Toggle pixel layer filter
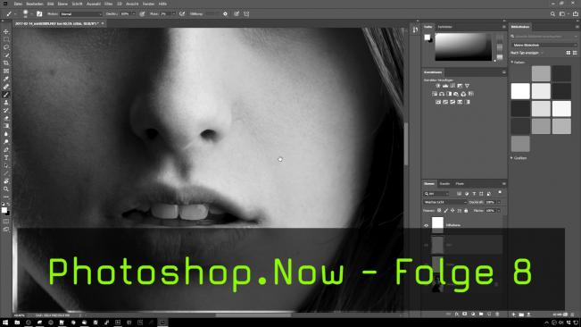581x327 pixels. pyautogui.click(x=459, y=194)
